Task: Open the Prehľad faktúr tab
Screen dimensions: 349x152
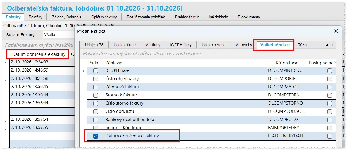Action: click(x=187, y=17)
